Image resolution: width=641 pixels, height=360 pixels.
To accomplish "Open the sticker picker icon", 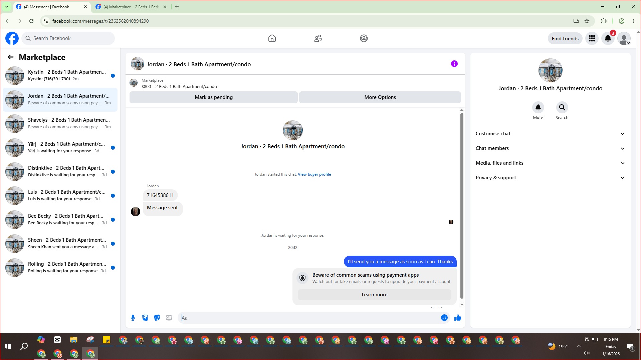I will point(157,318).
